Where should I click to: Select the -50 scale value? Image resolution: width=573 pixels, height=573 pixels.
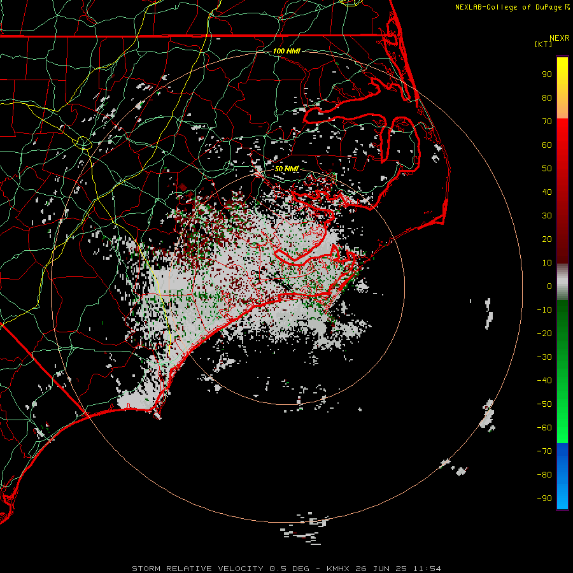coord(544,404)
